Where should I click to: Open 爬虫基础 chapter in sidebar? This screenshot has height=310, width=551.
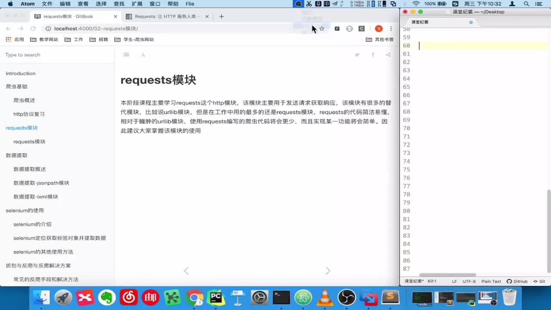click(16, 87)
